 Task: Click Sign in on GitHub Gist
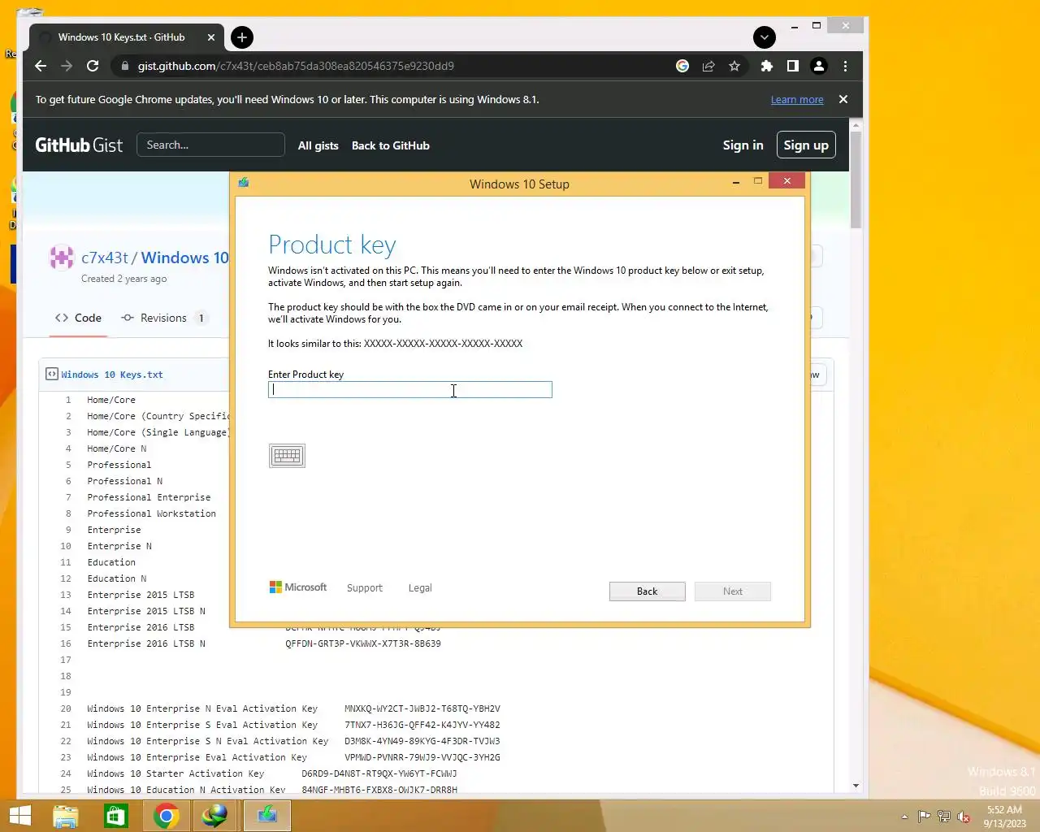pyautogui.click(x=743, y=145)
